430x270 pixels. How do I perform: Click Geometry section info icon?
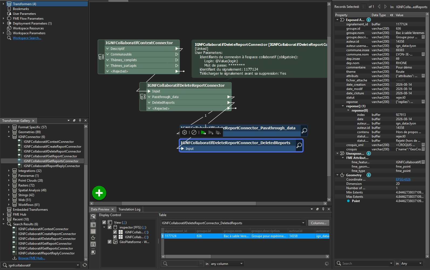pos(369,175)
